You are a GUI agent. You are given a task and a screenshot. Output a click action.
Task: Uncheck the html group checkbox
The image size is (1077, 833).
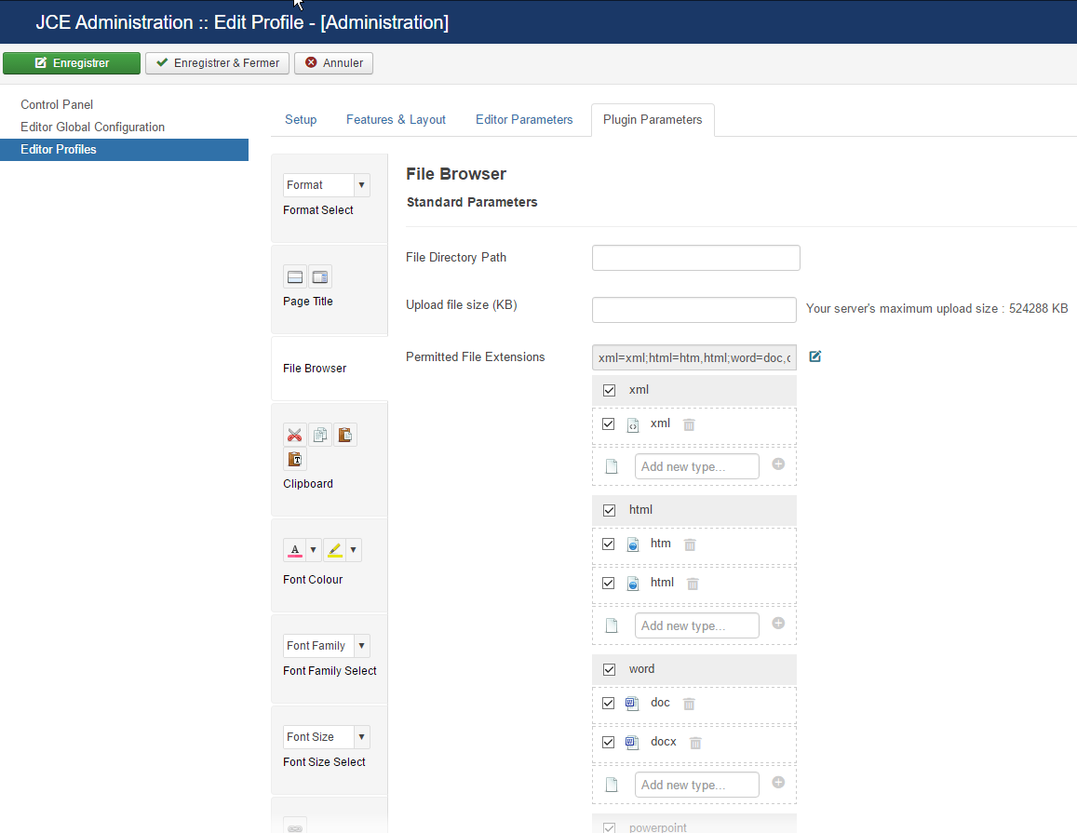pos(610,510)
